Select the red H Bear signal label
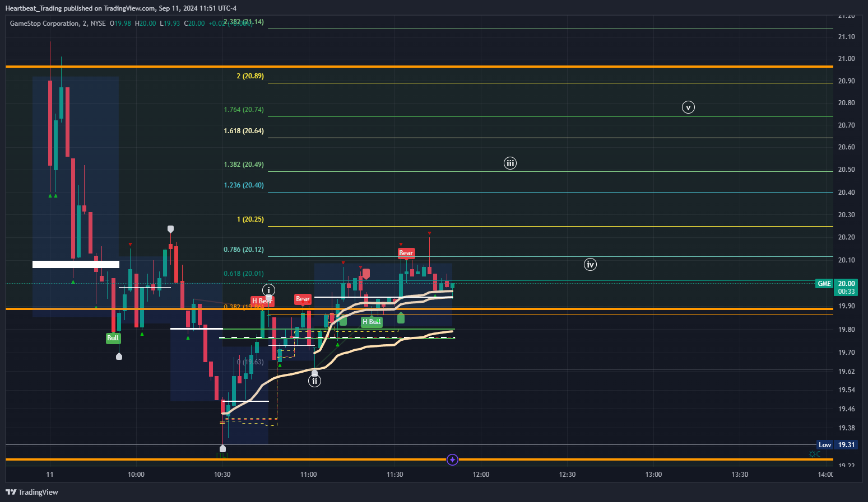The image size is (868, 502). click(262, 301)
